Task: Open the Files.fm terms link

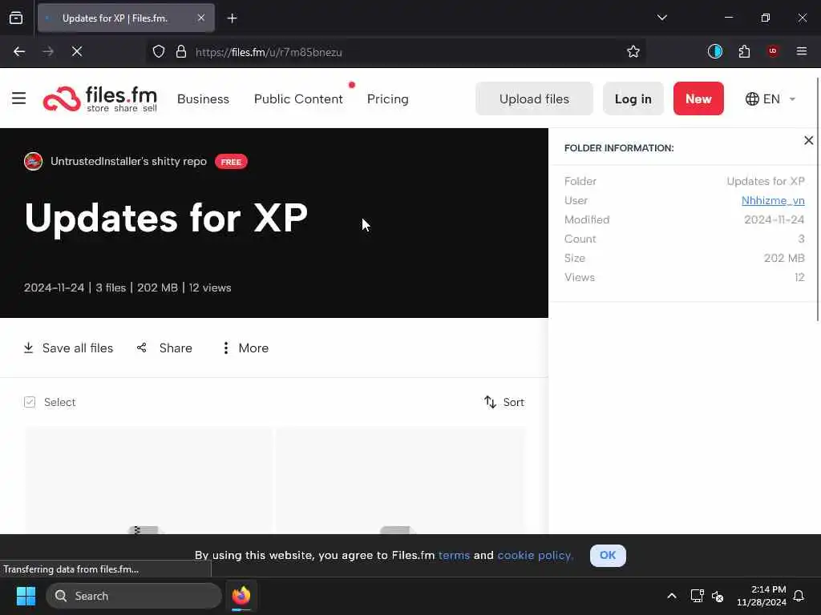Action: pos(454,556)
